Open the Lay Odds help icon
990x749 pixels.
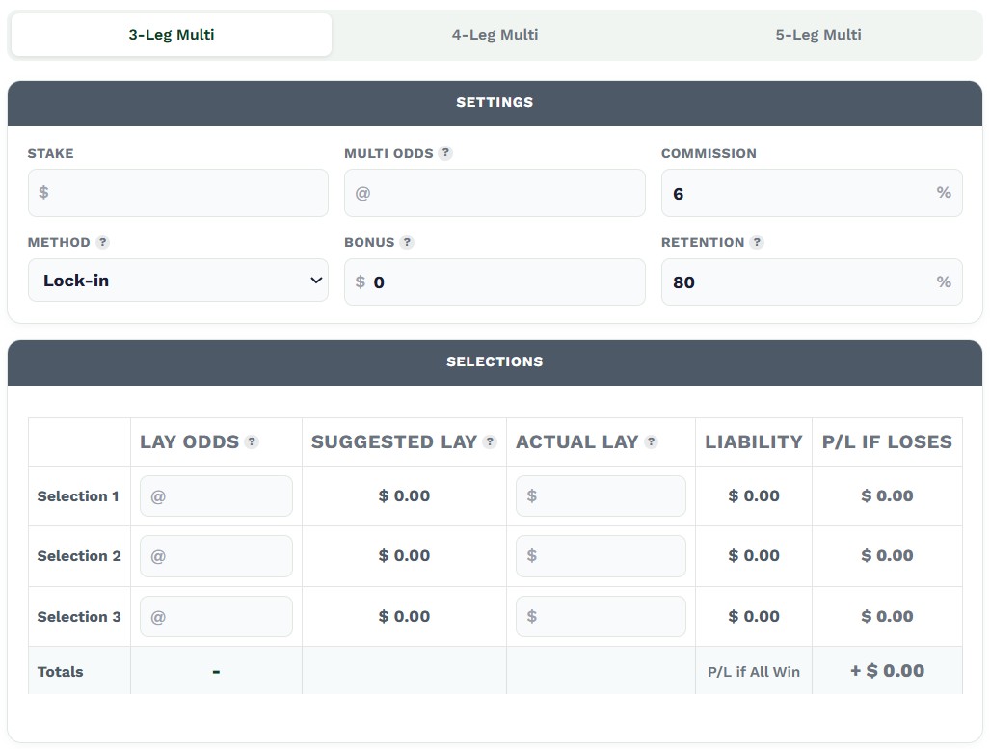252,442
